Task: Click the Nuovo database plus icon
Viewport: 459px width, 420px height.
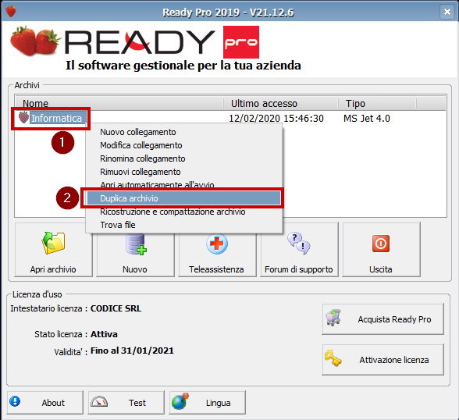Action: pos(136,244)
